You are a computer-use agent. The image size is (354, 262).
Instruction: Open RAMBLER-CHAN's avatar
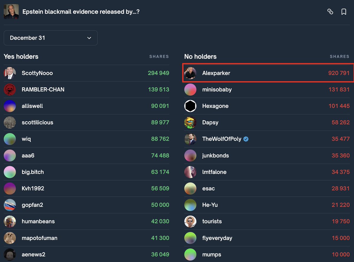(x=10, y=90)
